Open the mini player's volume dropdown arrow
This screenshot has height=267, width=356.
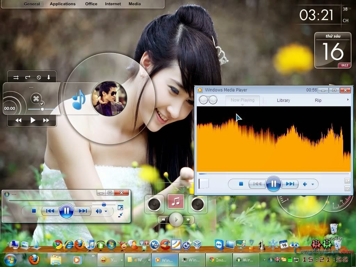point(106,211)
